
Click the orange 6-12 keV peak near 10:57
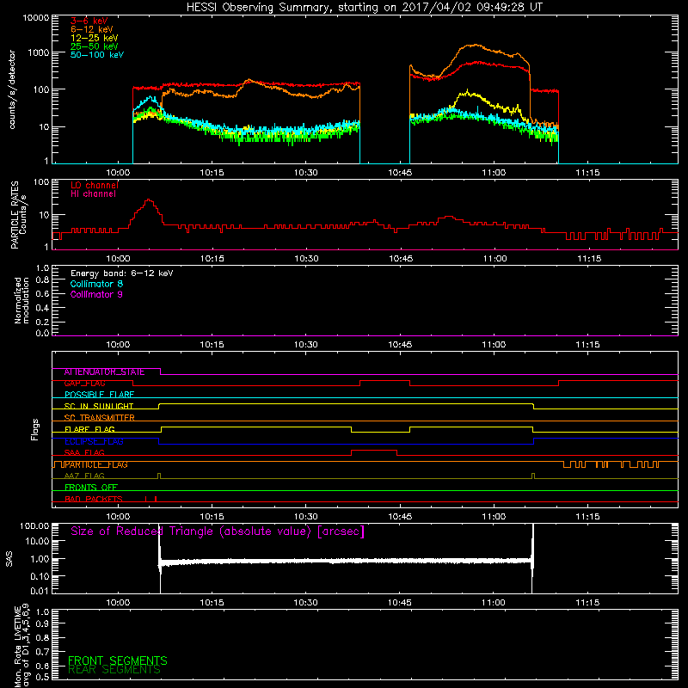[x=475, y=46]
